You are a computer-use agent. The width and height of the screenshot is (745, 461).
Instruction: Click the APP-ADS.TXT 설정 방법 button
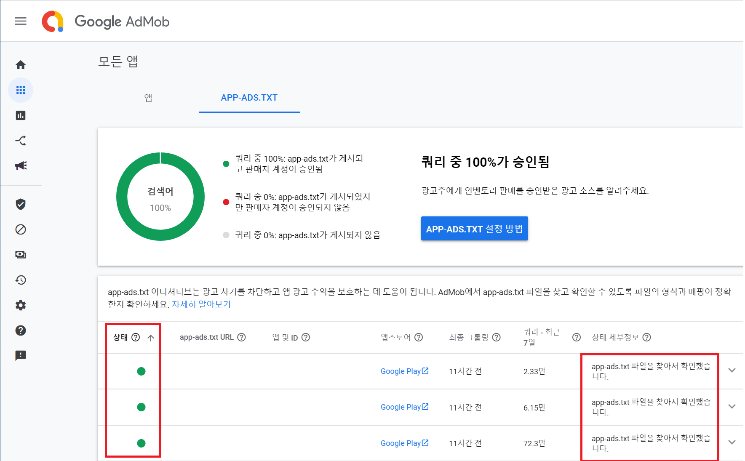pyautogui.click(x=474, y=229)
